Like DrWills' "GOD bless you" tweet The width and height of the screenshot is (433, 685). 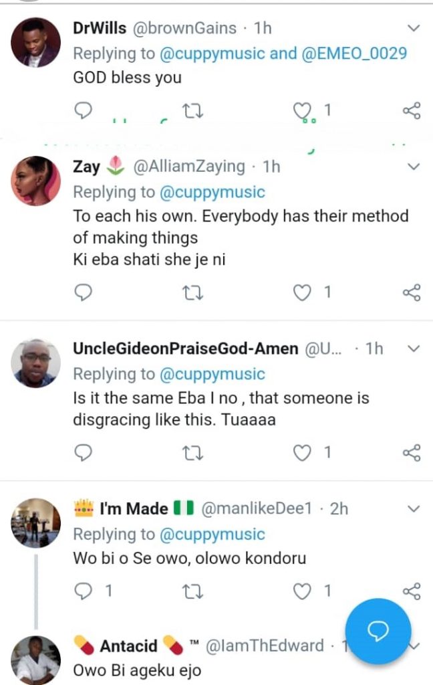pyautogui.click(x=304, y=110)
